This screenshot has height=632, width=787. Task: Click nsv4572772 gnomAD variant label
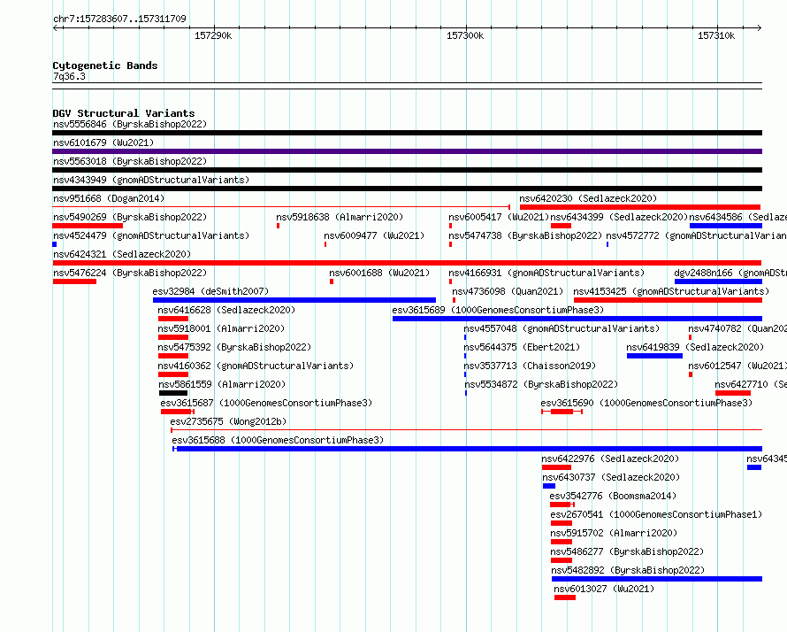(x=696, y=235)
